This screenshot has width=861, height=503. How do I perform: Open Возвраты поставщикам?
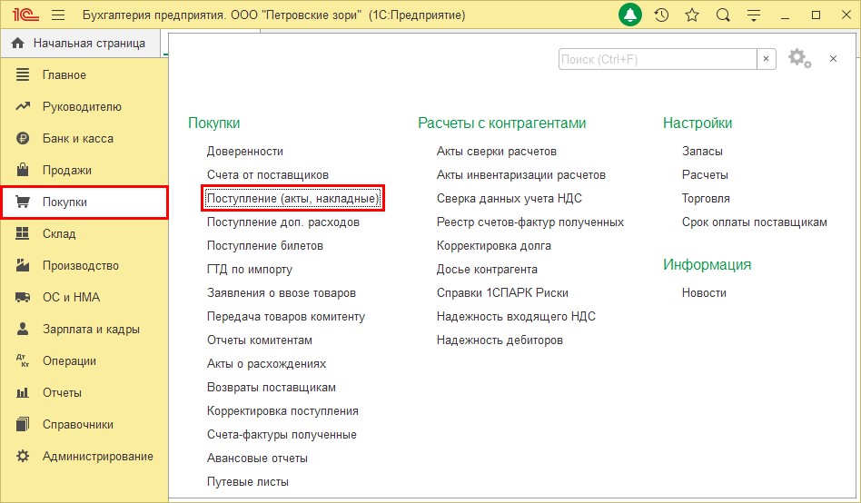(272, 387)
